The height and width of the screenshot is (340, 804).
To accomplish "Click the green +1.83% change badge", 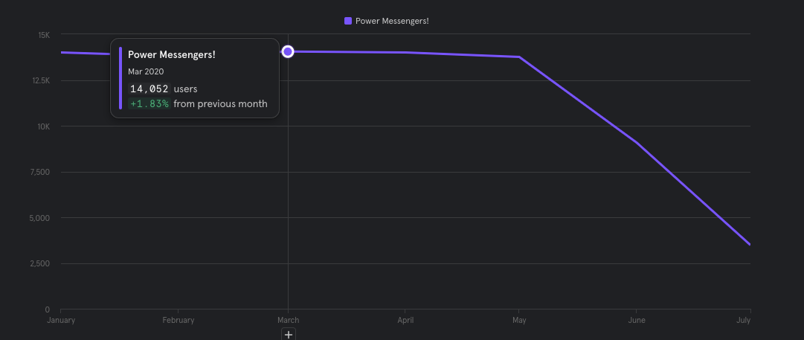I will click(x=149, y=103).
